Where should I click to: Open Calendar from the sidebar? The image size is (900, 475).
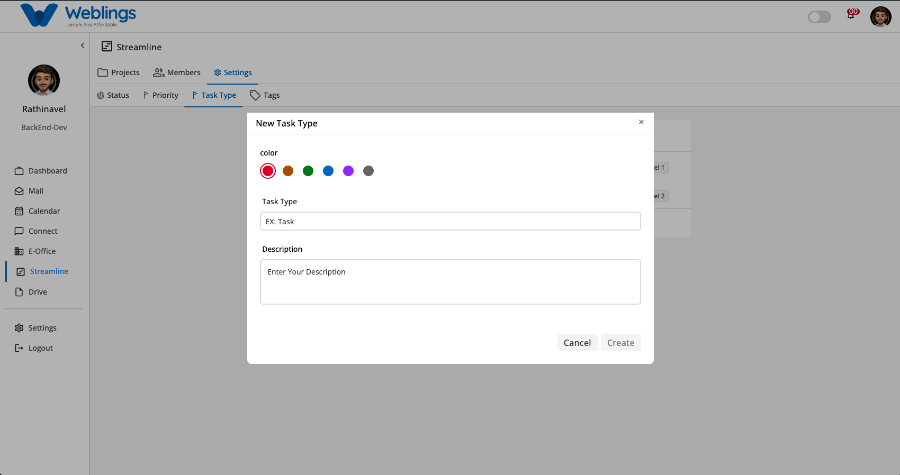38,211
